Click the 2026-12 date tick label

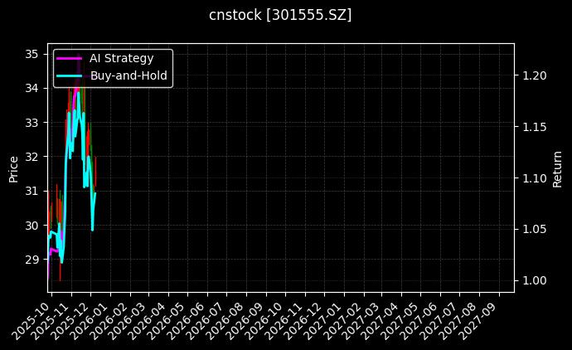[x=304, y=322]
